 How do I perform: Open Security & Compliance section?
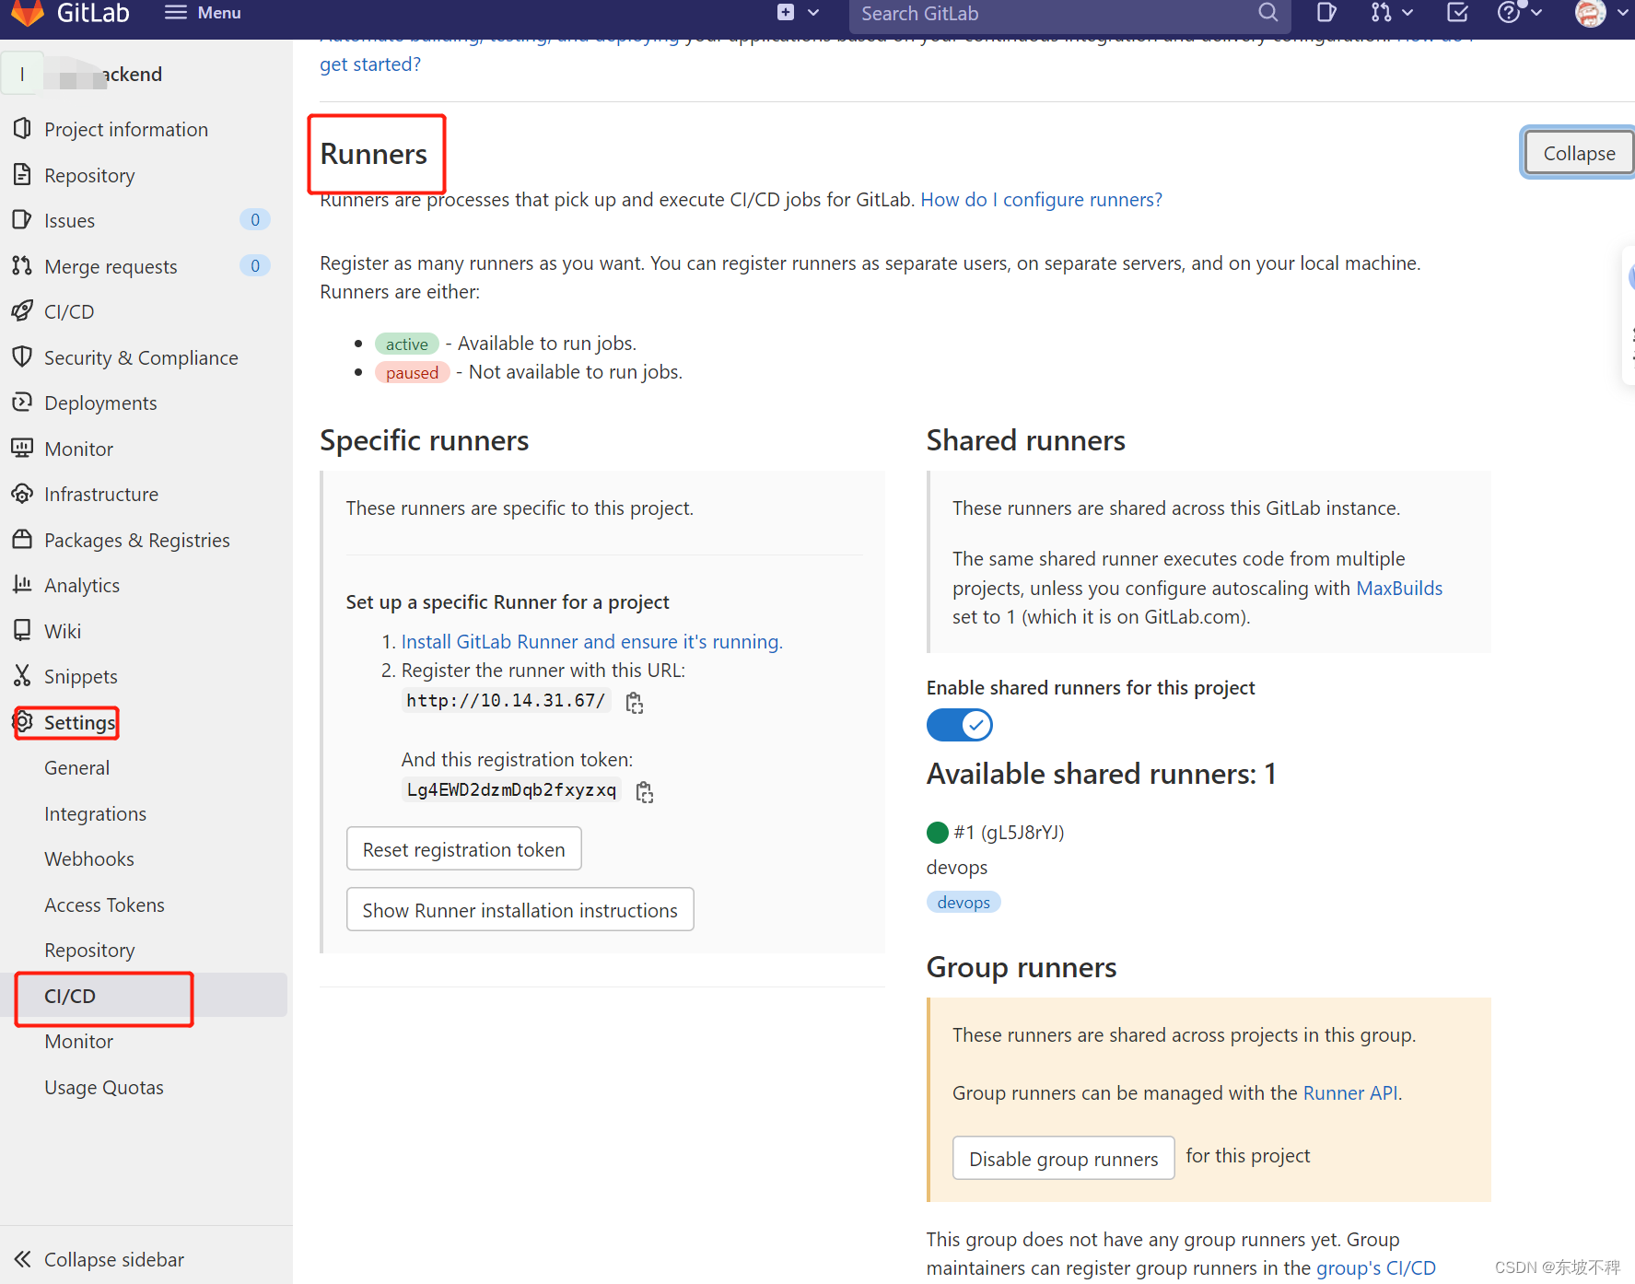coord(141,358)
